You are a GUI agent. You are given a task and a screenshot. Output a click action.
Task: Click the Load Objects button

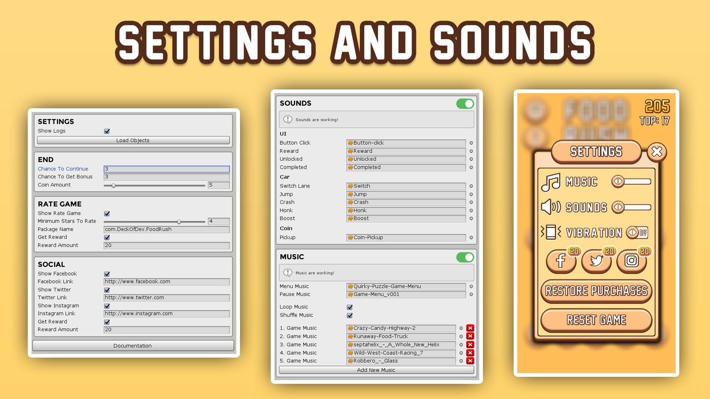point(133,140)
